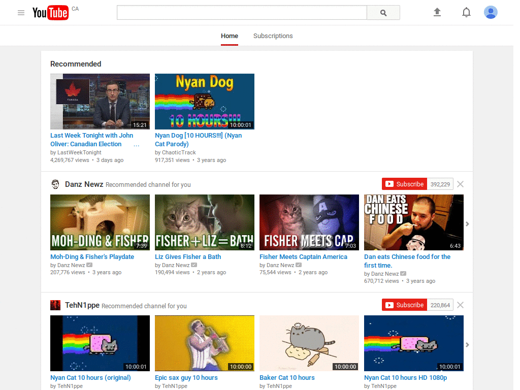The image size is (520, 390).
Task: Dismiss the TehN1ppe channel recommendation
Action: point(460,305)
